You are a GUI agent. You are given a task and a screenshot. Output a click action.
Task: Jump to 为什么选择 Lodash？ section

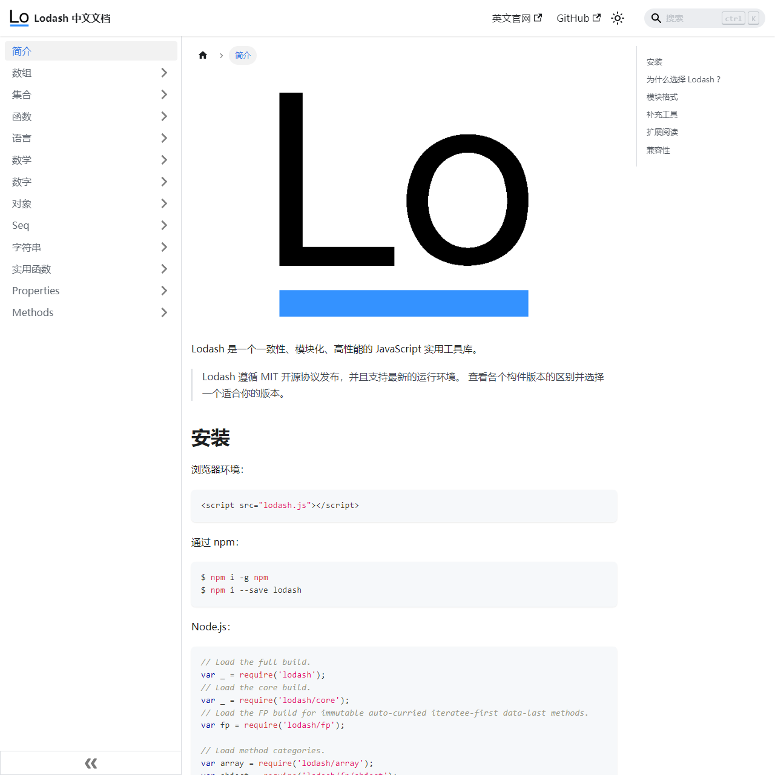(684, 79)
